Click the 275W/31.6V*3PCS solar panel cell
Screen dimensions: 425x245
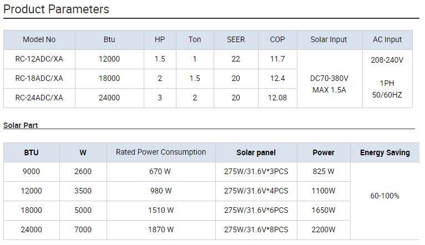pos(256,172)
